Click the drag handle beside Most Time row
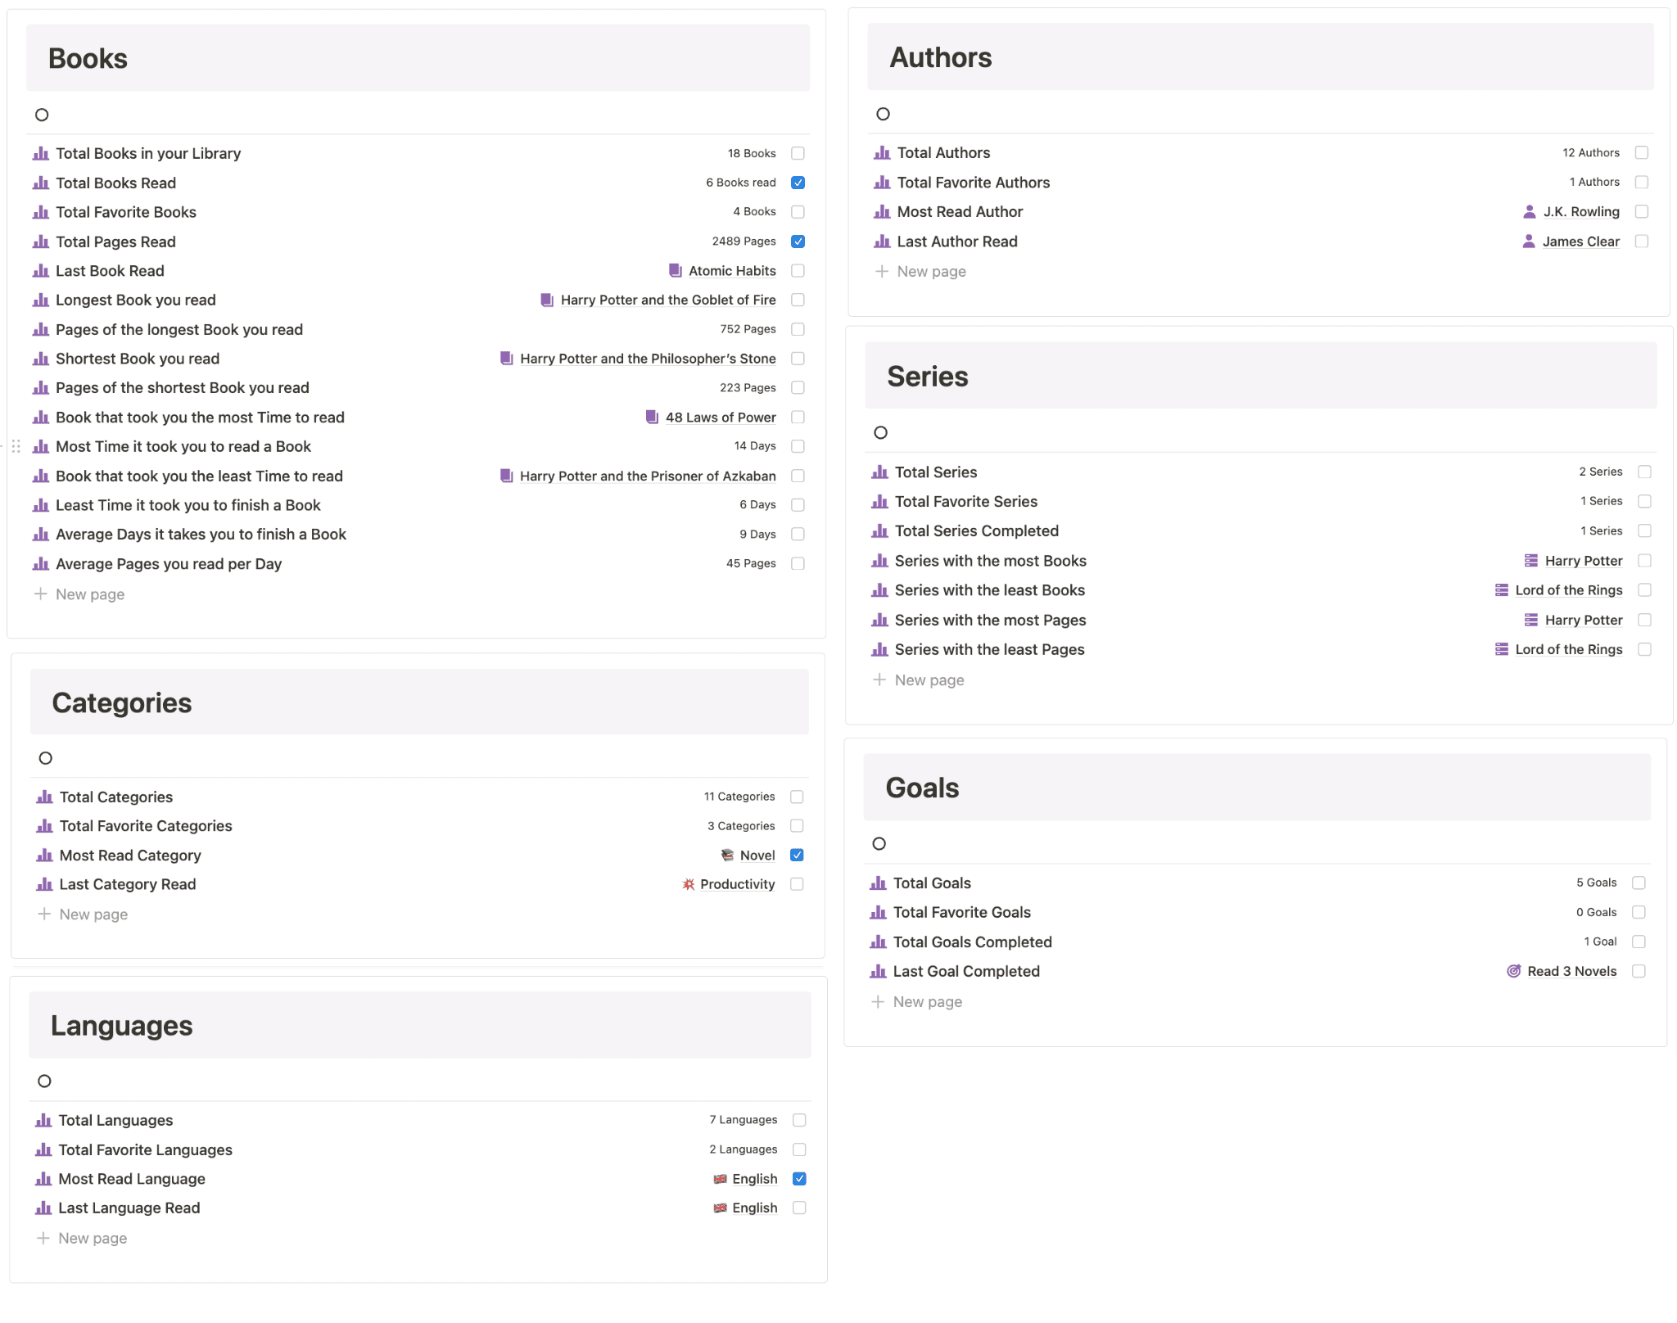 [x=16, y=446]
